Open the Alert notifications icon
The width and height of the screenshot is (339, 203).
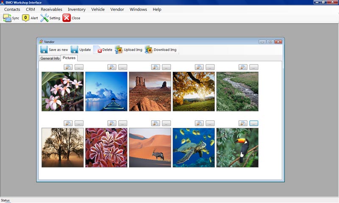tap(25, 18)
